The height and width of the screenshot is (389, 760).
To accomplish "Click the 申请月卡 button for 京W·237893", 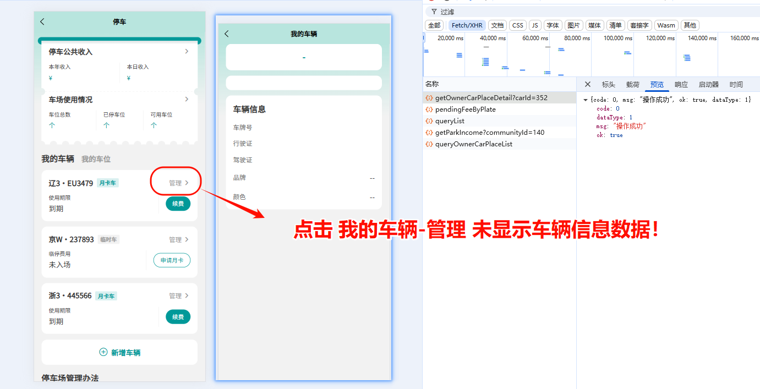I will click(x=172, y=261).
